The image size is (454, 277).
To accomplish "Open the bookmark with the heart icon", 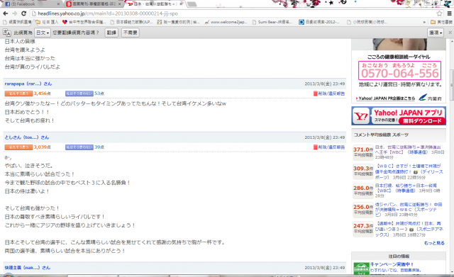I will pos(84,22).
